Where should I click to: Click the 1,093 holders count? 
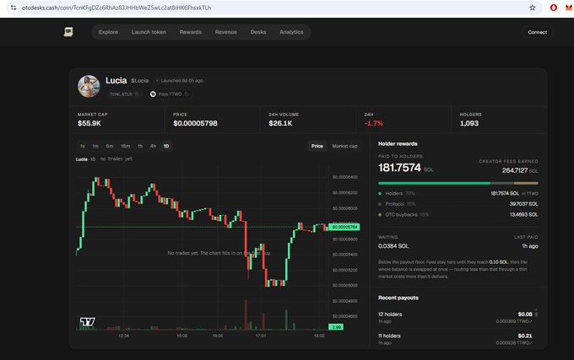pyautogui.click(x=469, y=124)
